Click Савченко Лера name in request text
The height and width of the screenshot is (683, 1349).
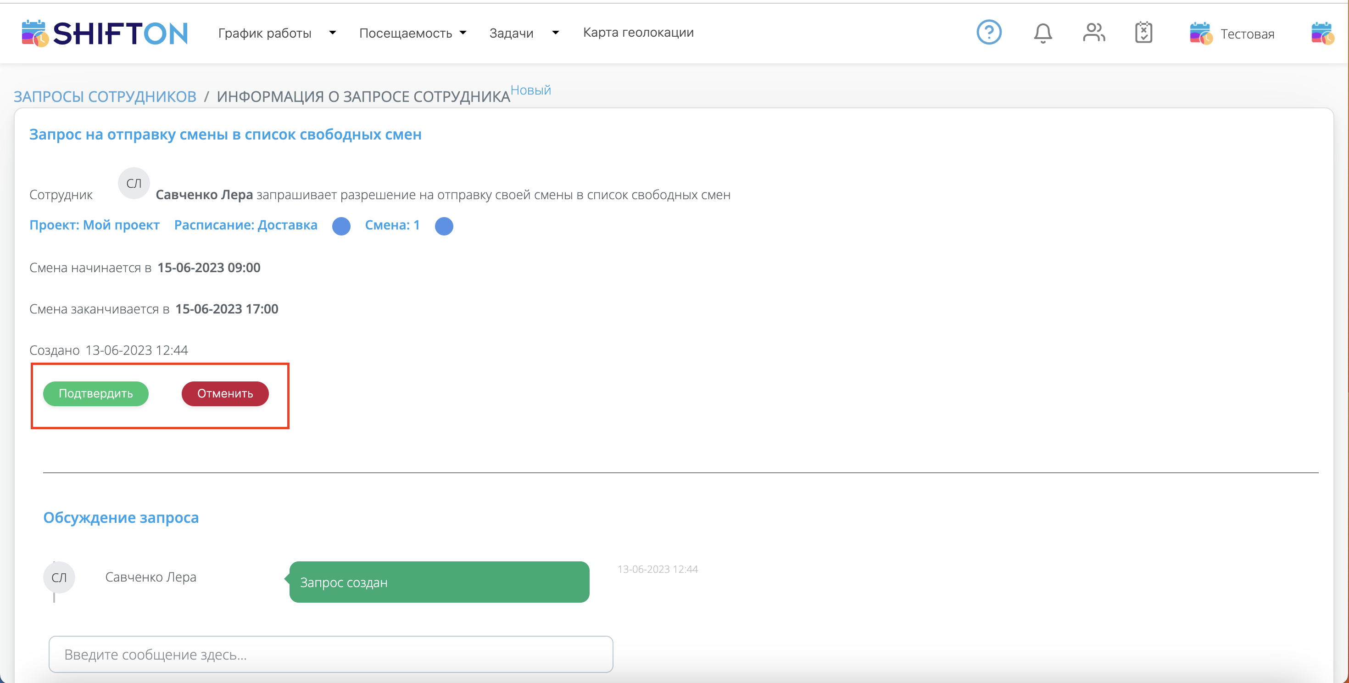[204, 195]
